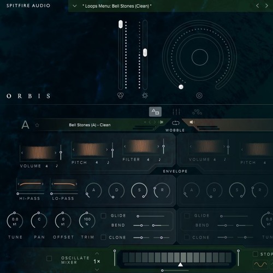Click the OFFSET knob showing 0 st
Viewport: 273px width, 273px height.
pos(63,221)
